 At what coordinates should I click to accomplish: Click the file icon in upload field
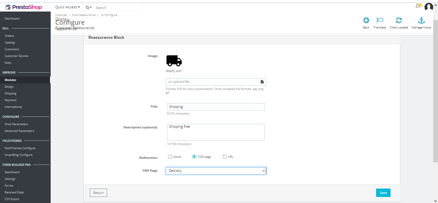click(x=262, y=82)
